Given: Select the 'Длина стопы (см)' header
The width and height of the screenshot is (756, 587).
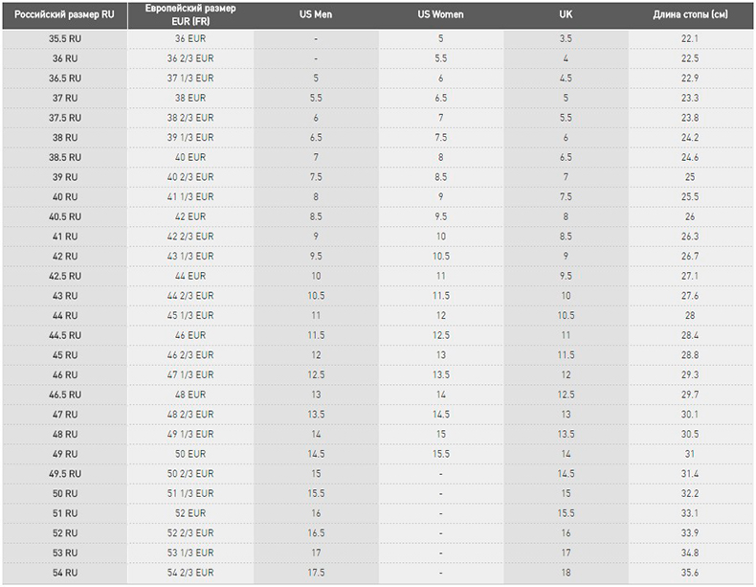Looking at the screenshot, I should click(690, 14).
